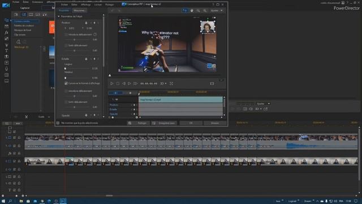Viewport: 362px width, 204px height.
Task: Toggle fullscreen preview in PiP Designer
Action: 171,83
